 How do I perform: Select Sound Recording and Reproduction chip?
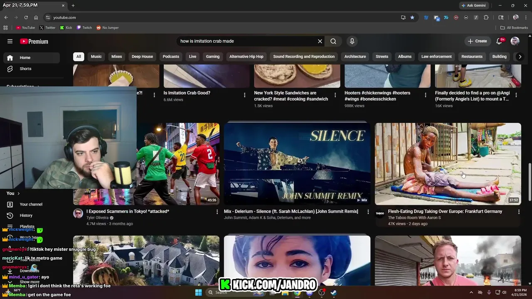click(304, 56)
